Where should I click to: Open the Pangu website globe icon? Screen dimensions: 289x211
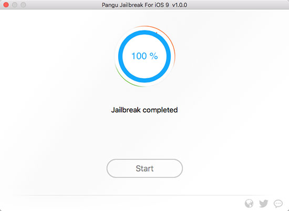(x=249, y=204)
